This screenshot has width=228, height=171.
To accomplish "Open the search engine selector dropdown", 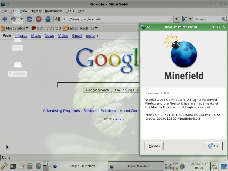I will click(x=188, y=19).
